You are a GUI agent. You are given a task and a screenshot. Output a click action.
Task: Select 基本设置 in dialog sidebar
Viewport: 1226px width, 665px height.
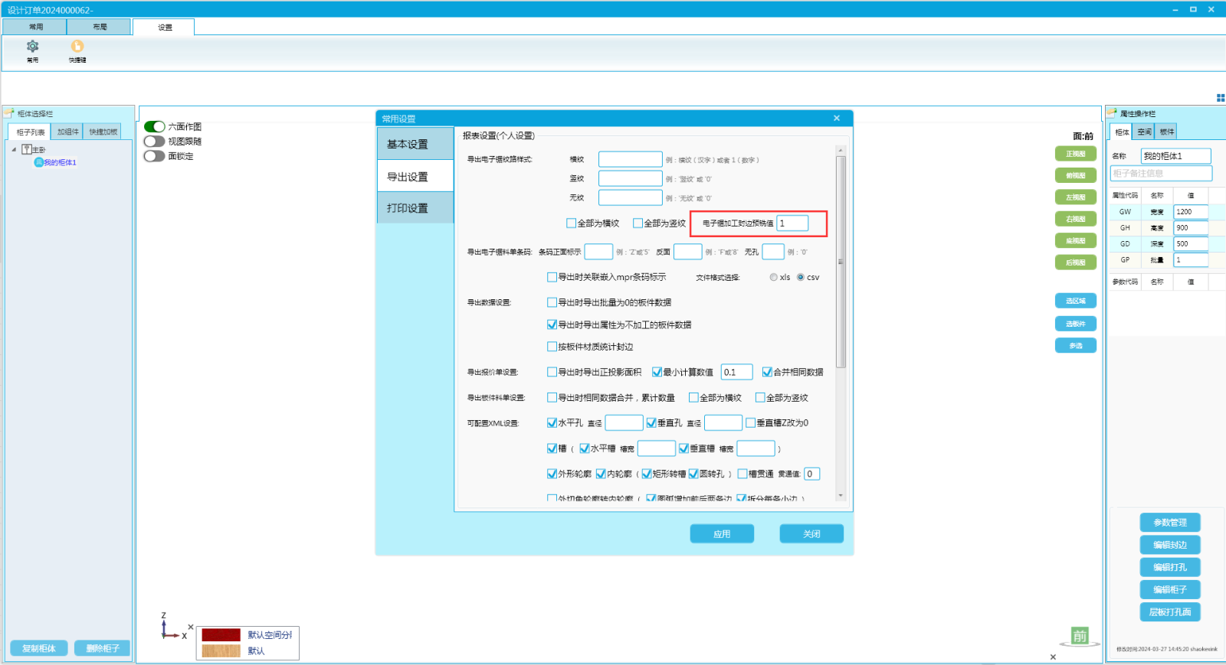coord(415,144)
